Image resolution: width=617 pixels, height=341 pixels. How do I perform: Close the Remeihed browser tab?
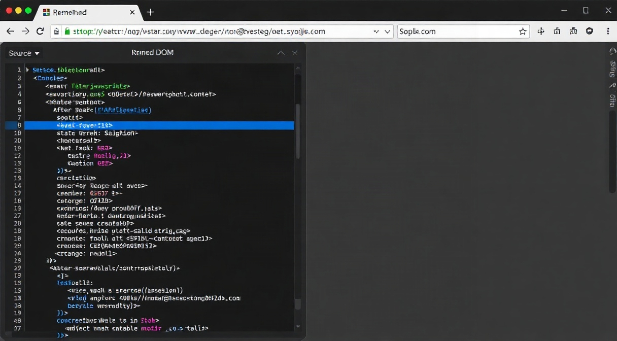click(x=132, y=12)
